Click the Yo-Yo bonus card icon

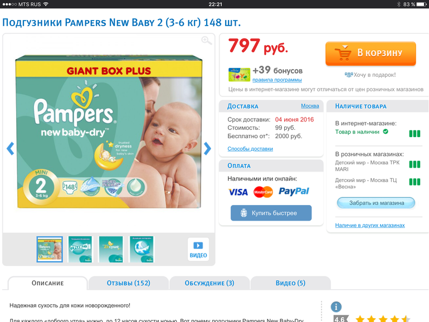click(x=239, y=75)
